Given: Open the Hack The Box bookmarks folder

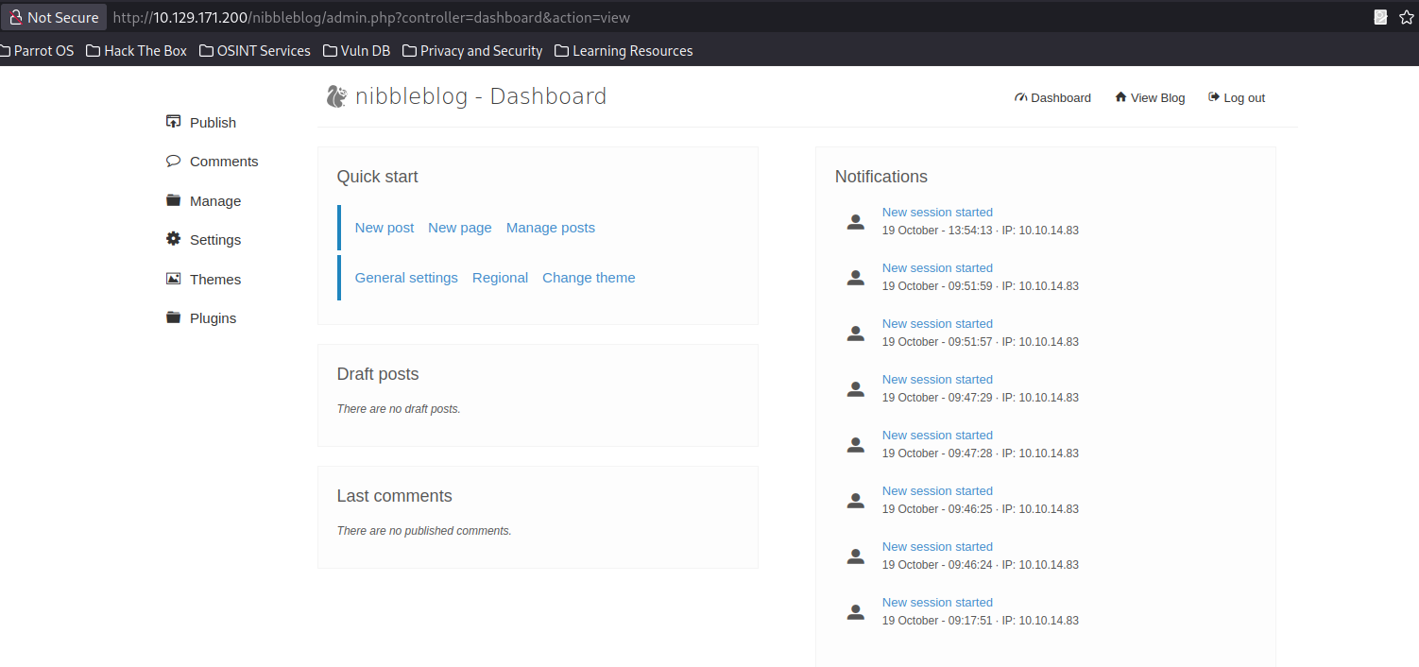Looking at the screenshot, I should pyautogui.click(x=136, y=51).
